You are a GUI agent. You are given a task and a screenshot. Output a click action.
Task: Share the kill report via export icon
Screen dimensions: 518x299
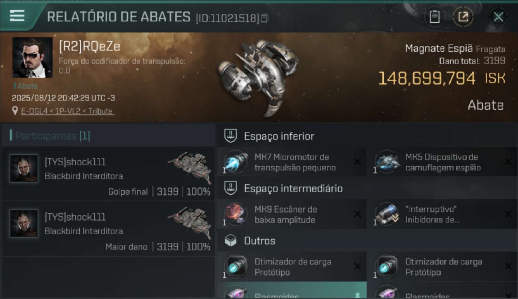pos(463,17)
